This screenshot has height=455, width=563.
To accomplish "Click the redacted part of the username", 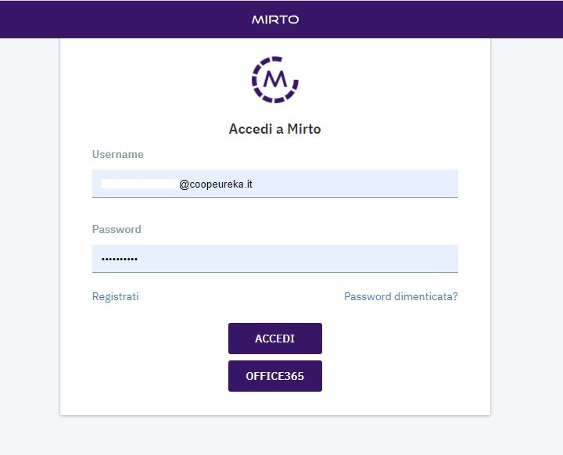I will coord(139,184).
